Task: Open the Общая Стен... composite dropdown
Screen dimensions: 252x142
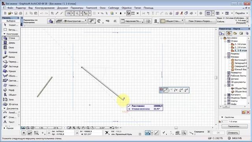Action: coord(172,21)
